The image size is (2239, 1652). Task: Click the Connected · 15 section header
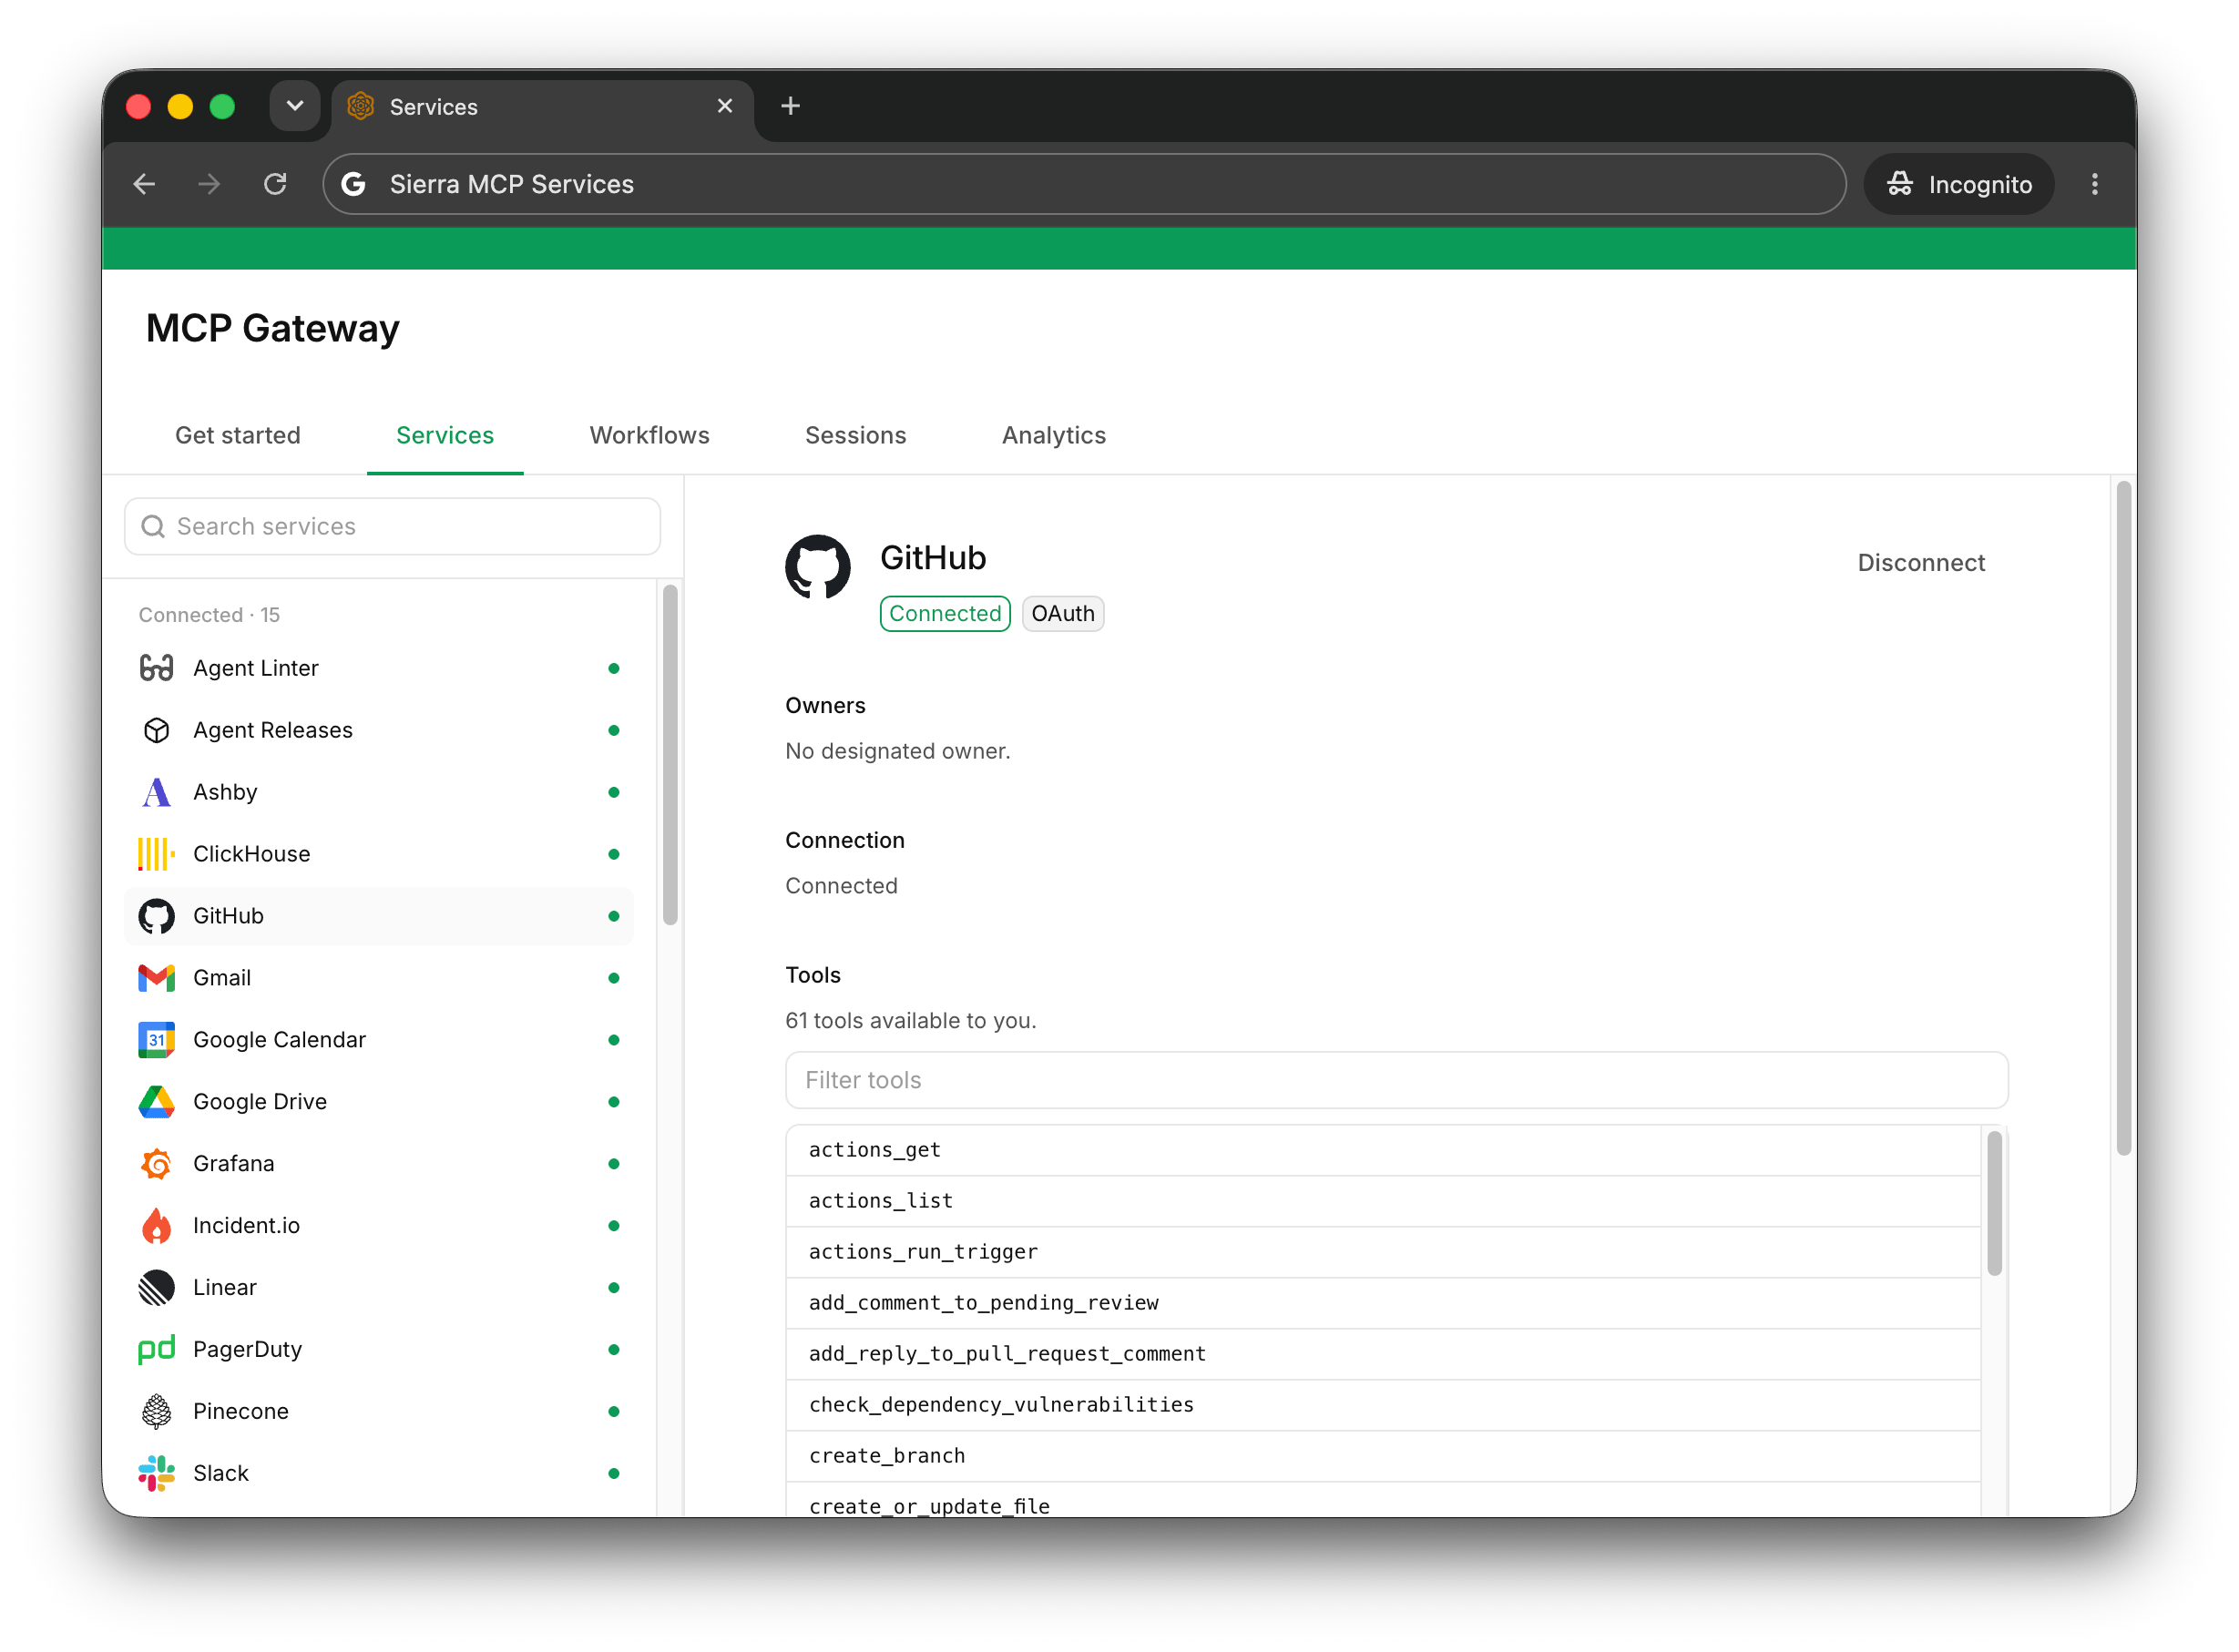[x=209, y=615]
